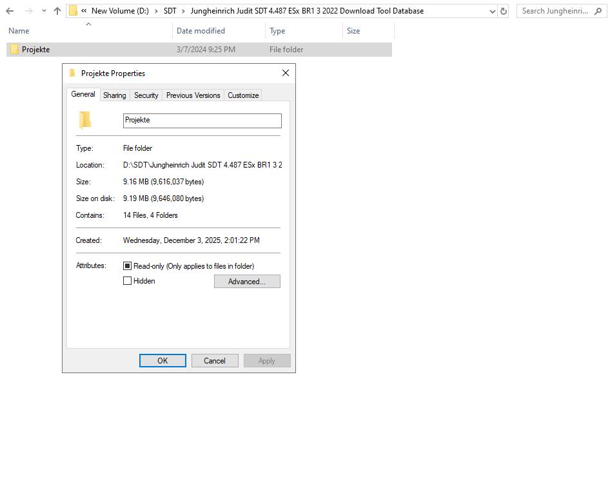Sort by Date modified column
This screenshot has width=610, height=504.
pyautogui.click(x=201, y=31)
